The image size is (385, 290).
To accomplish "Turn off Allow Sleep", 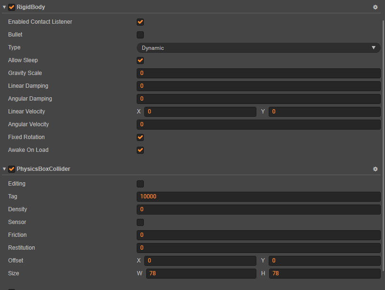I will point(140,60).
